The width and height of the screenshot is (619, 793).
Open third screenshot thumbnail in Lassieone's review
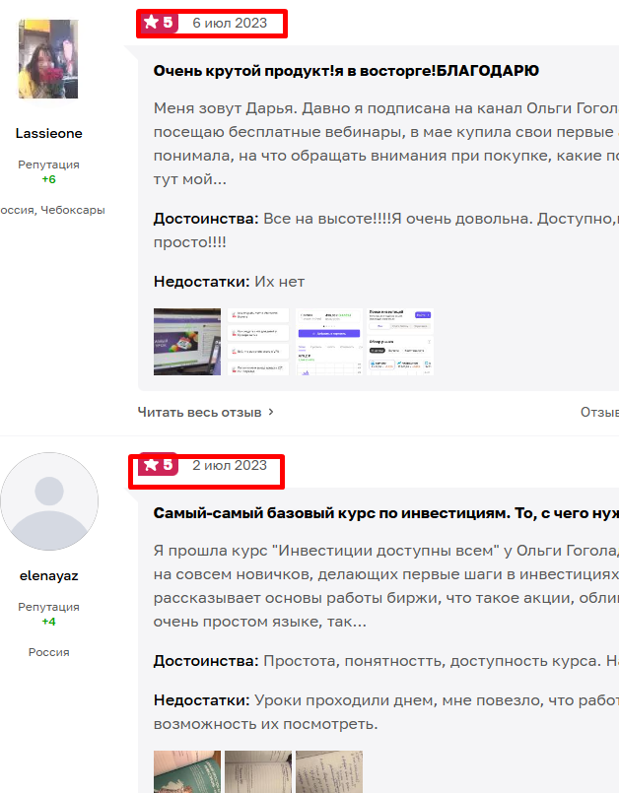click(x=329, y=342)
